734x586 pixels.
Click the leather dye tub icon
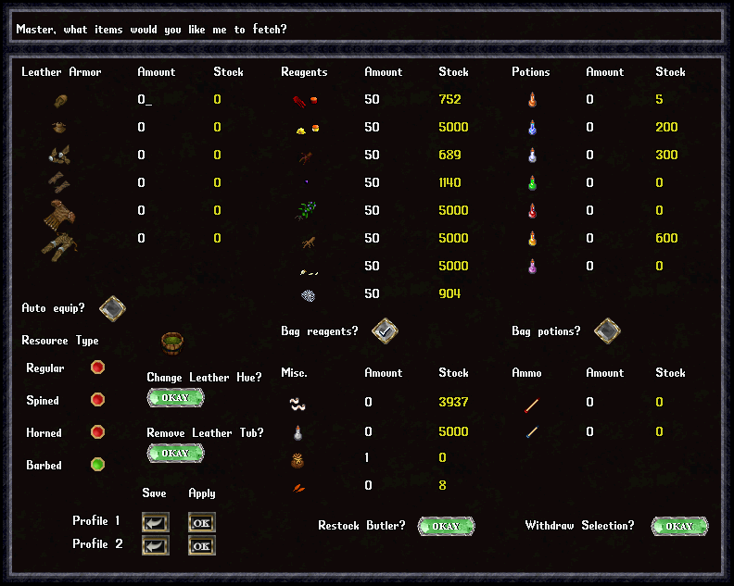point(172,343)
